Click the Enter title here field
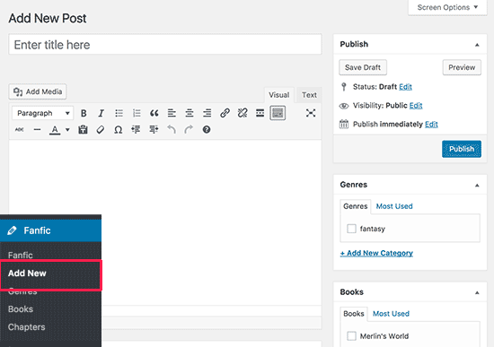 tap(165, 44)
